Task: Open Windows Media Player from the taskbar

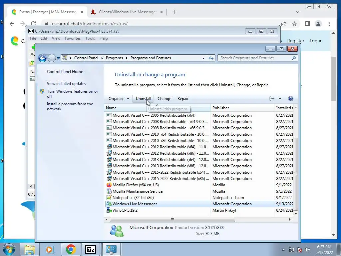Action: click(x=50, y=249)
